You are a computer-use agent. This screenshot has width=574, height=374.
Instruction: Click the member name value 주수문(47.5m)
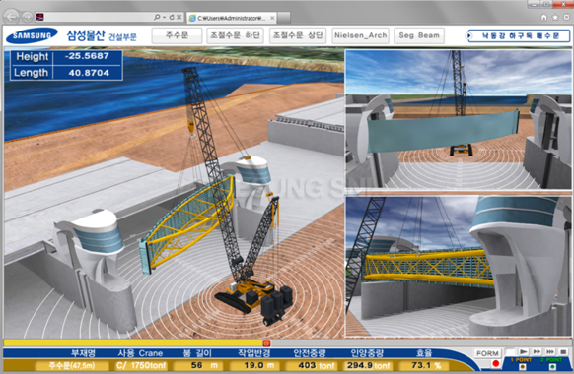pyautogui.click(x=72, y=365)
